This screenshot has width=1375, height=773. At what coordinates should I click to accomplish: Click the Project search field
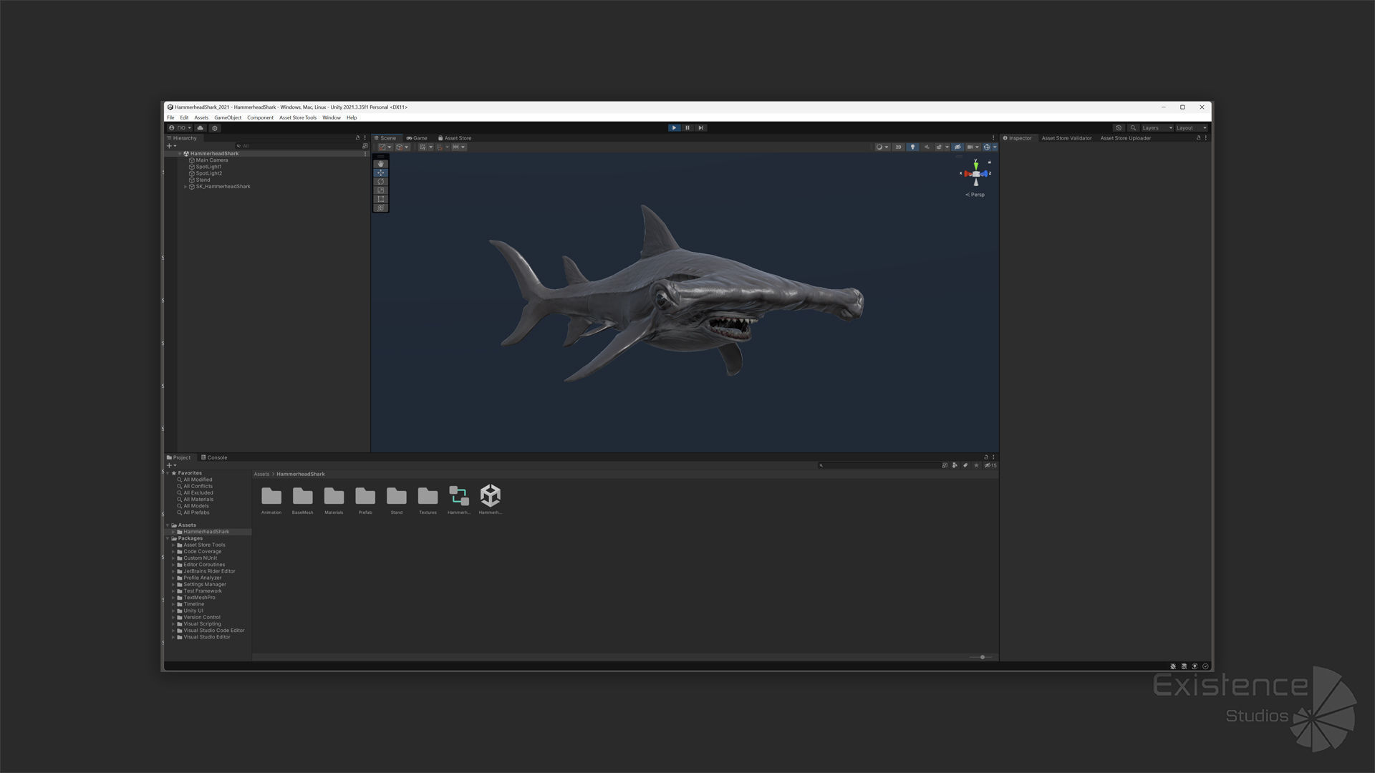879,465
